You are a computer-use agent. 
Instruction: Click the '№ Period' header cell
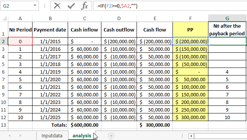pos(20,30)
